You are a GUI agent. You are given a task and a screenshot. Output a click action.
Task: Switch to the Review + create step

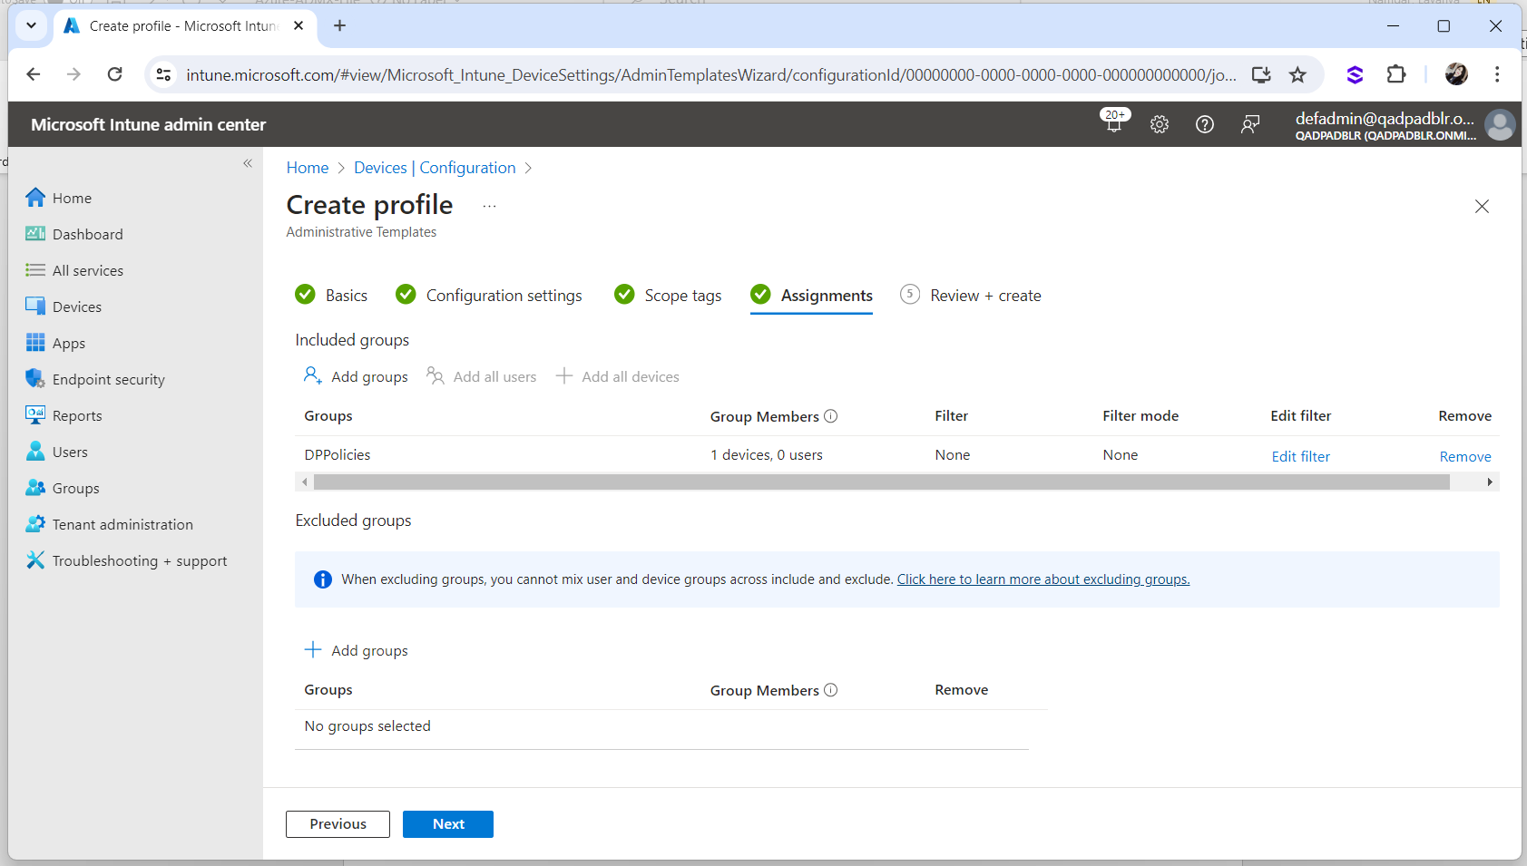pos(971,296)
